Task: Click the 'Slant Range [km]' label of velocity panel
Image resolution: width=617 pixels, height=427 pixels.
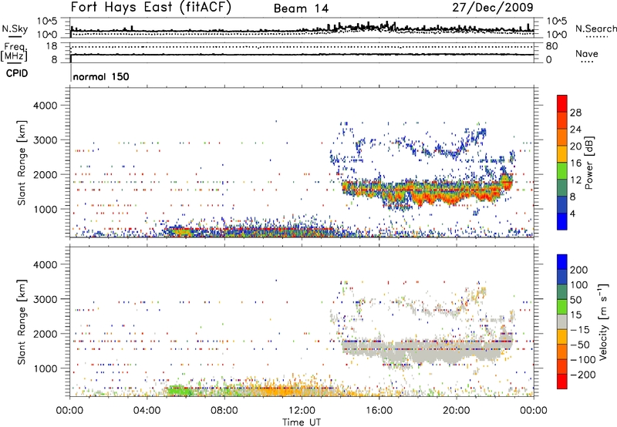Action: [x=22, y=322]
